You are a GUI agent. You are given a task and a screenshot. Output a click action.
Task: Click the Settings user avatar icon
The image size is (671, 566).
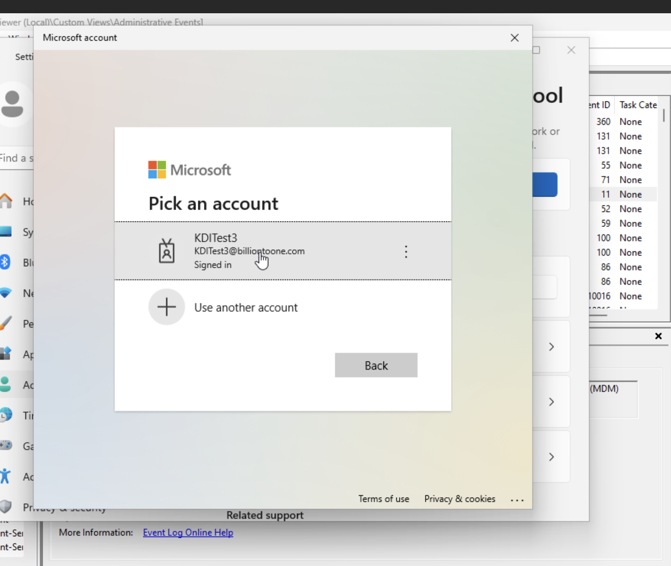click(13, 104)
